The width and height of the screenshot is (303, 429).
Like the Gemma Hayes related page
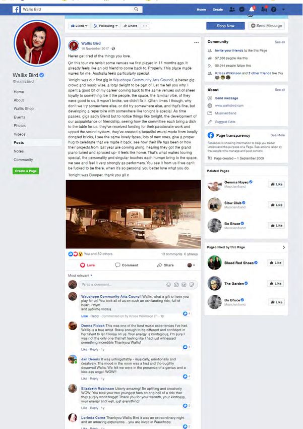(x=276, y=184)
